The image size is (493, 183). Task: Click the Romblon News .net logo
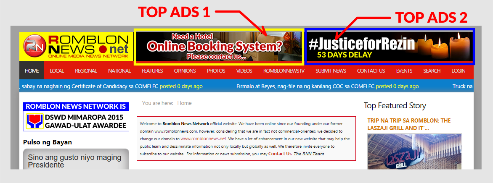pyautogui.click(x=77, y=46)
